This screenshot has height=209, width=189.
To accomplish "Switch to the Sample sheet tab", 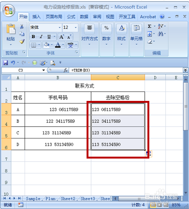I will click(x=33, y=199).
